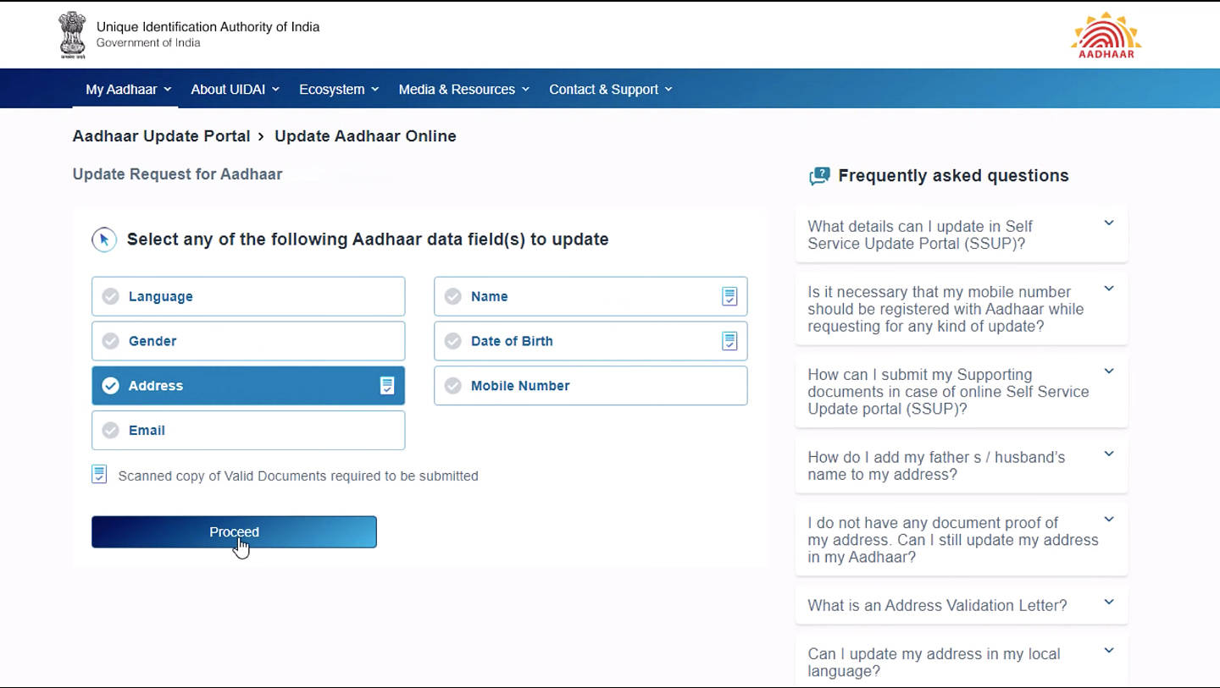The image size is (1220, 688).
Task: Expand FAQ about adding father's/husband's name
Action: point(1108,455)
